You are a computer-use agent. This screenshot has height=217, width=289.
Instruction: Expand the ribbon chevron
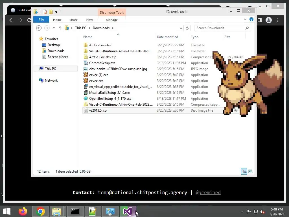(x=245, y=19)
